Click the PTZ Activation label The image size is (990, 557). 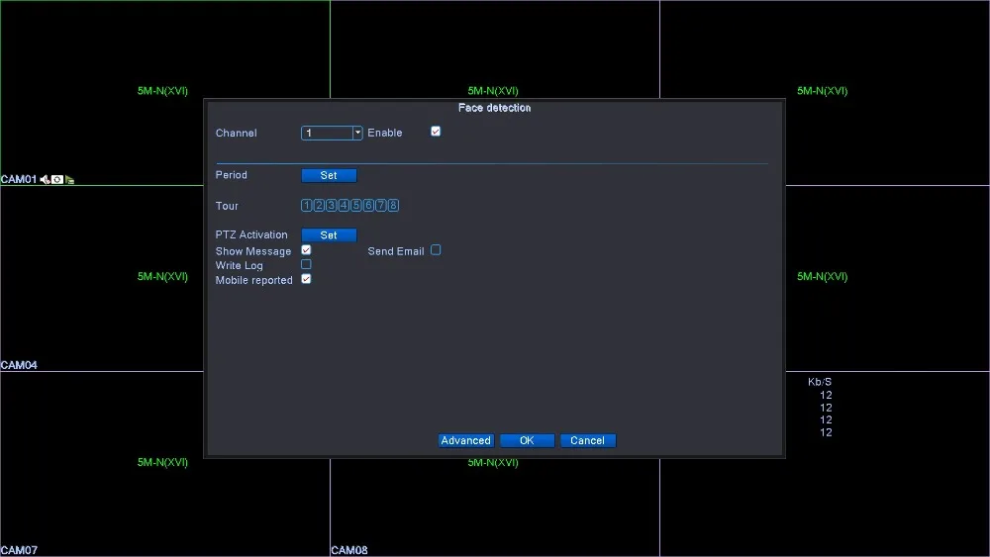[251, 234]
